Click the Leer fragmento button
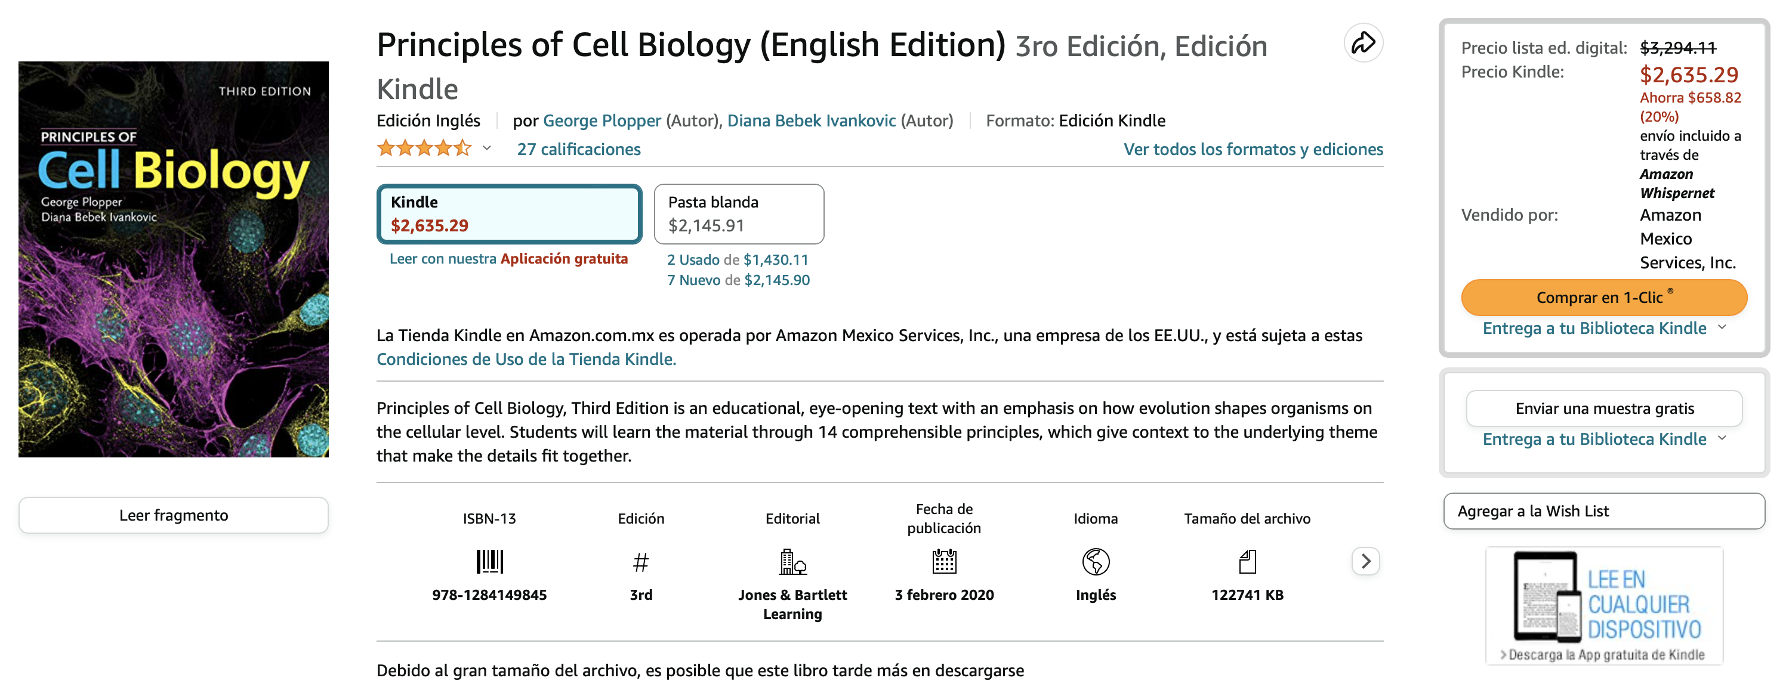 coord(174,516)
